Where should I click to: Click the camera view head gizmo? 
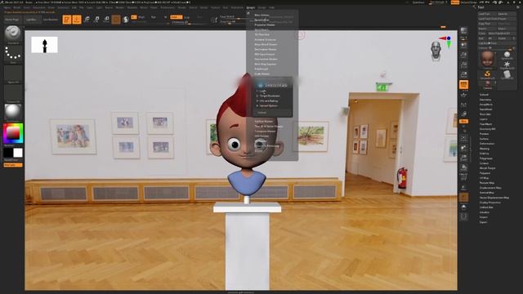point(436,51)
